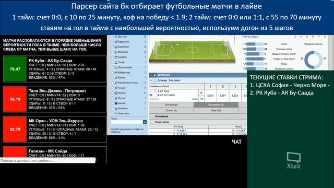The width and height of the screenshot is (334, 188).
Task: Click the red 32.79 probability badge
Action: (x=15, y=129)
